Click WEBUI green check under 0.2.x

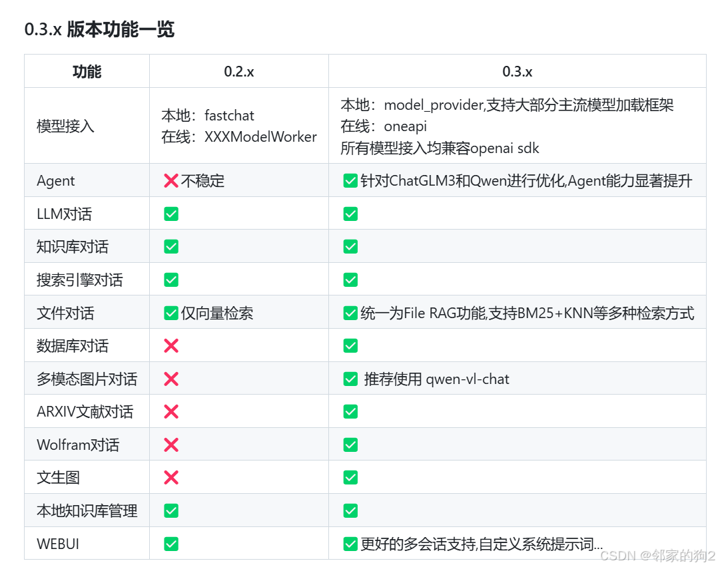[x=171, y=544]
